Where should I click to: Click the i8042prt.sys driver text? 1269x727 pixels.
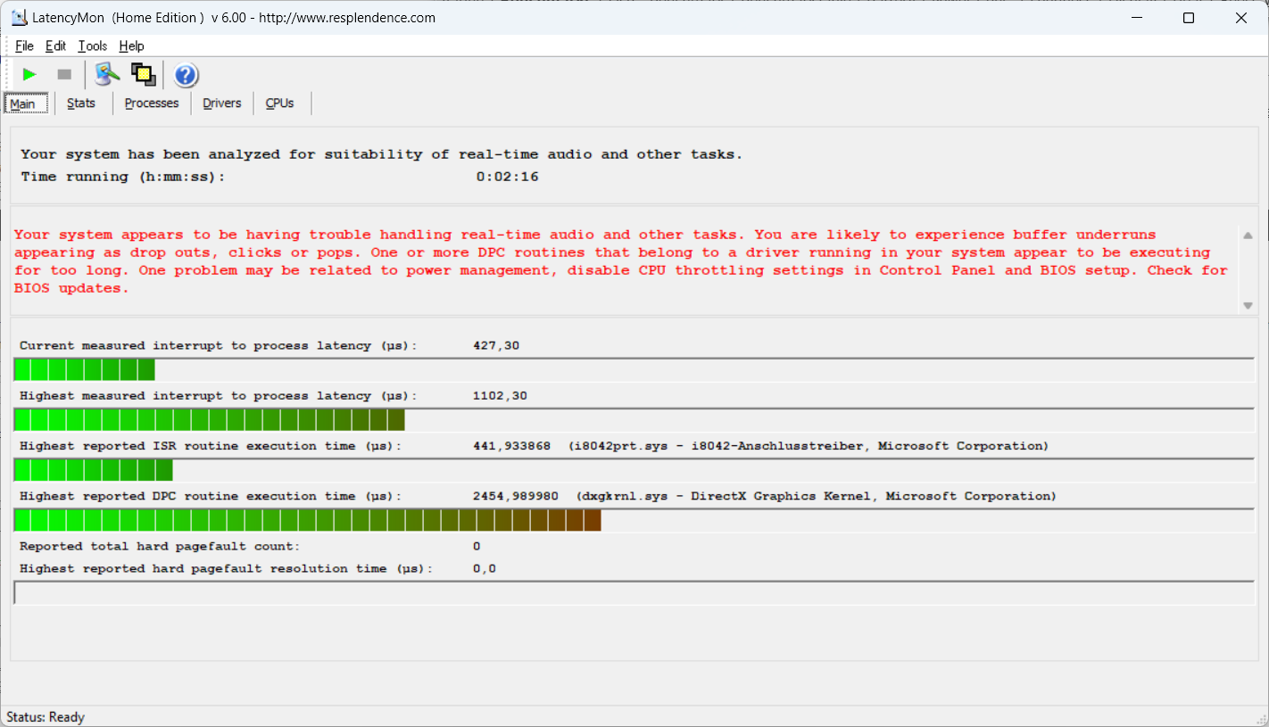pyautogui.click(x=809, y=446)
